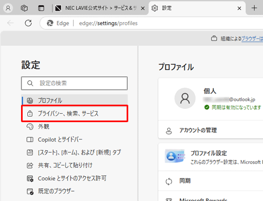Open アカウントの管理
Viewport: 263px width, 201px height.
click(x=210, y=130)
